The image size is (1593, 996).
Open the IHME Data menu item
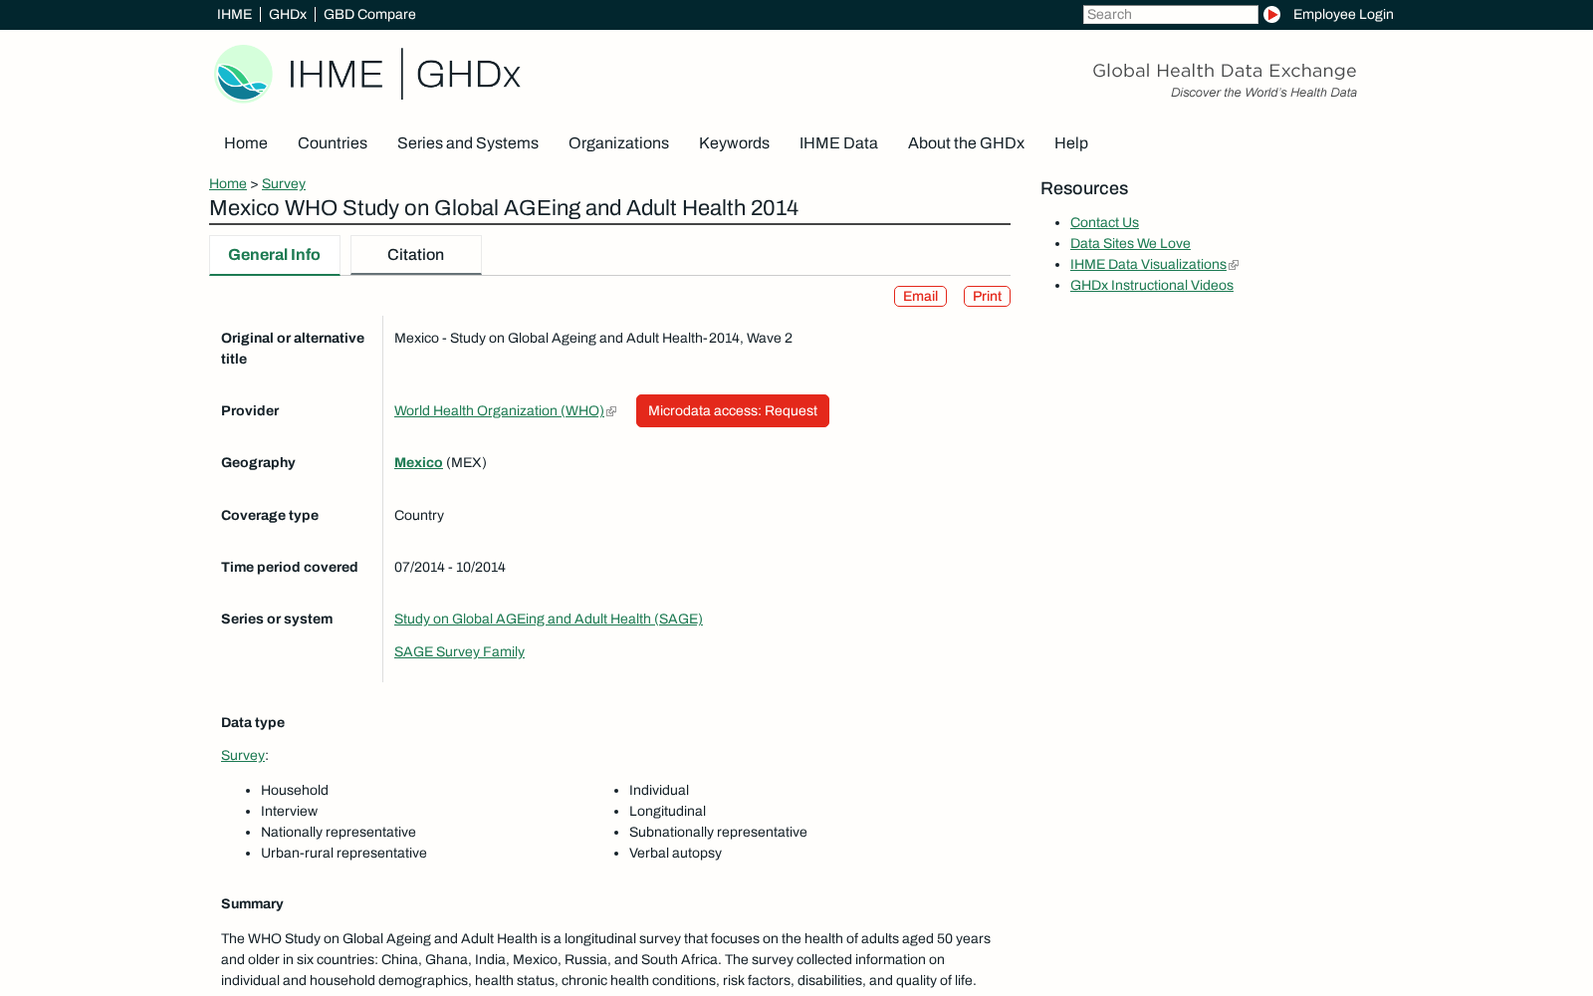[838, 143]
